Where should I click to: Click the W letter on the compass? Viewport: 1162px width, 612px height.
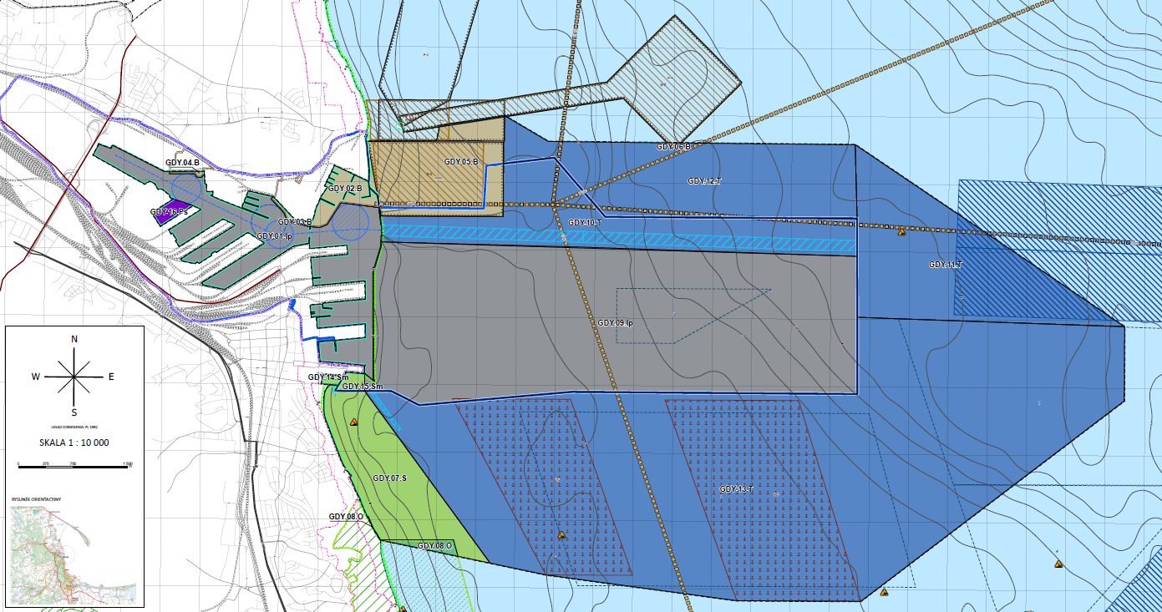[x=36, y=377]
